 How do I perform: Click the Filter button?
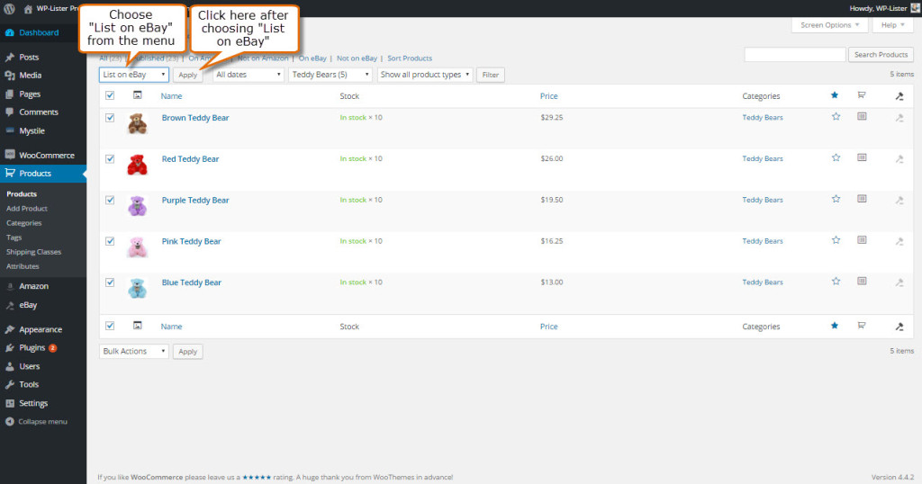[491, 75]
